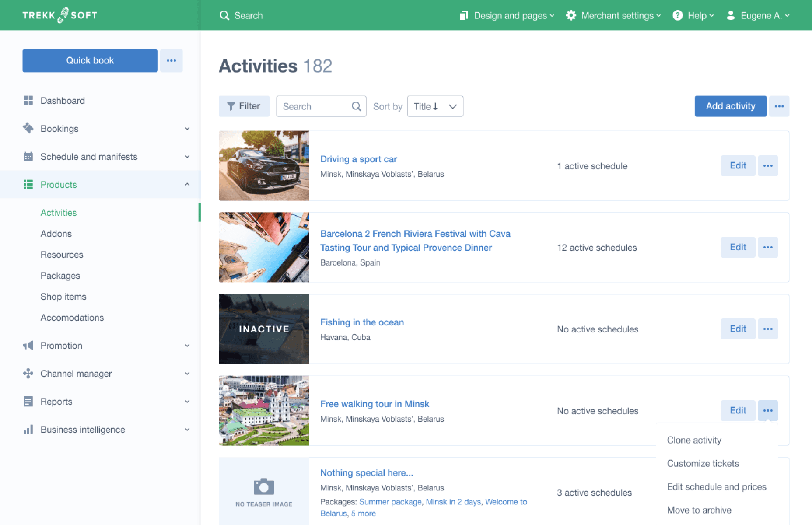Click the Help question mark icon
This screenshot has width=812, height=525.
678,15
